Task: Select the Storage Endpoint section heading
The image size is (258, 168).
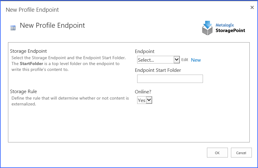Action: pos(28,51)
